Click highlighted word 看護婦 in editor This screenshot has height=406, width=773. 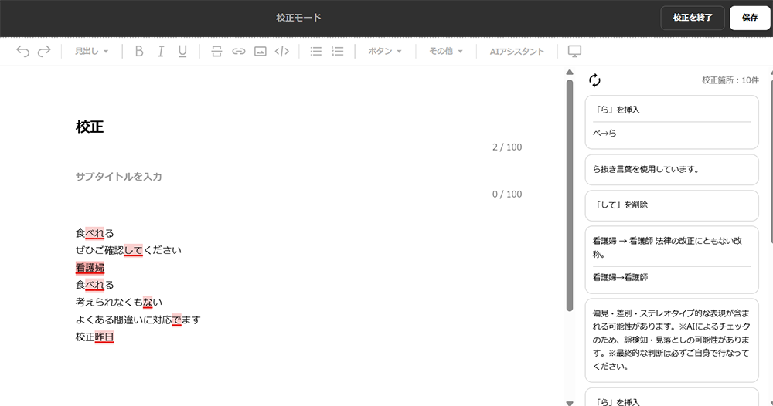click(x=90, y=268)
